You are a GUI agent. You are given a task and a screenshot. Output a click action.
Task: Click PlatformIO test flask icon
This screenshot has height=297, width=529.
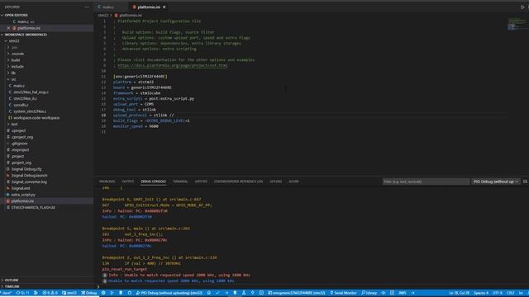244,293
